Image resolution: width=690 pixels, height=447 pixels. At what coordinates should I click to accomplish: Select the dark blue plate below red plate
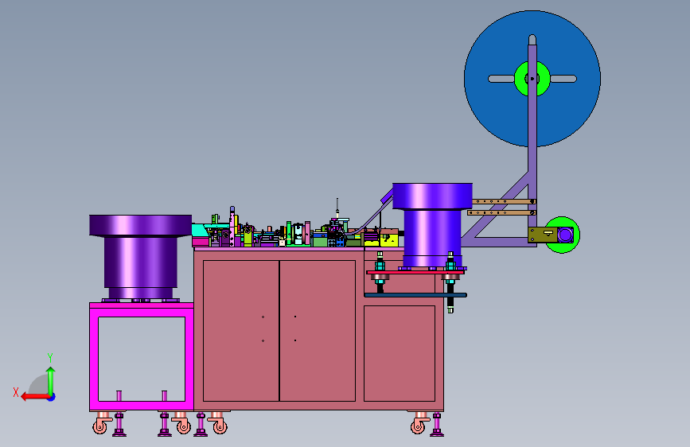click(x=415, y=295)
